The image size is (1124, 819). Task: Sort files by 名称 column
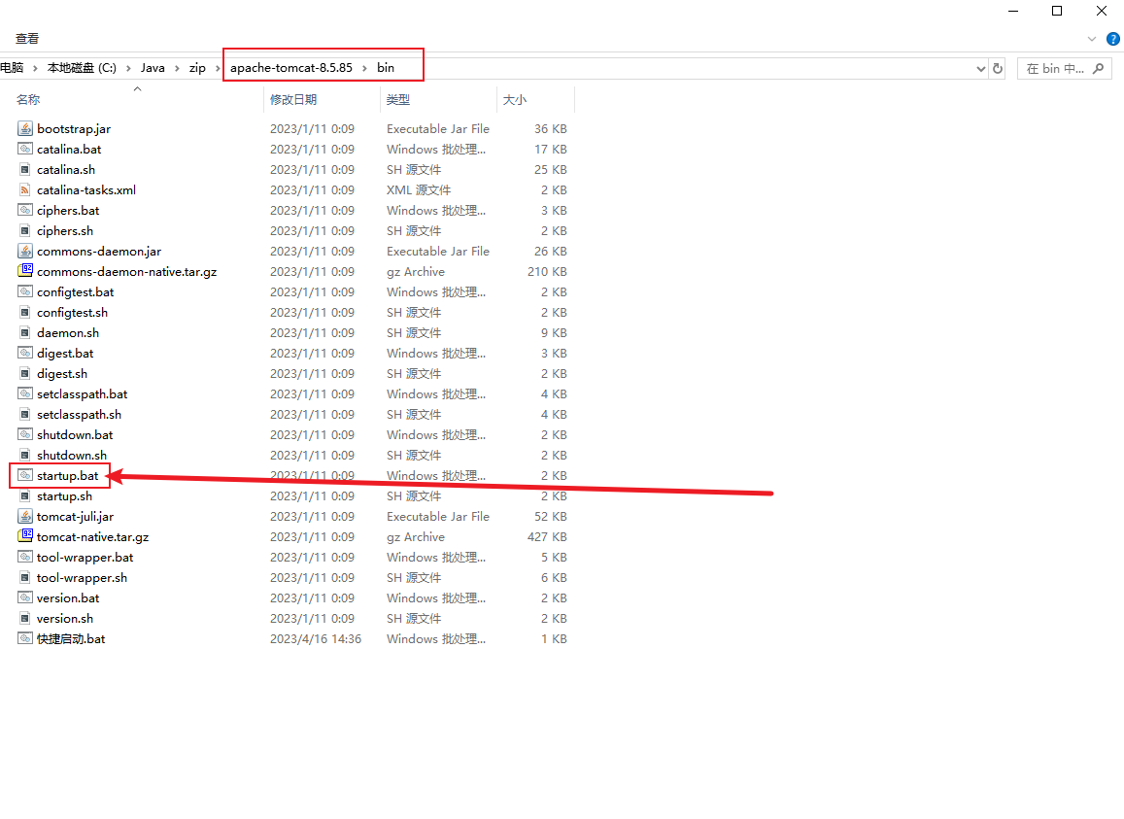[29, 100]
